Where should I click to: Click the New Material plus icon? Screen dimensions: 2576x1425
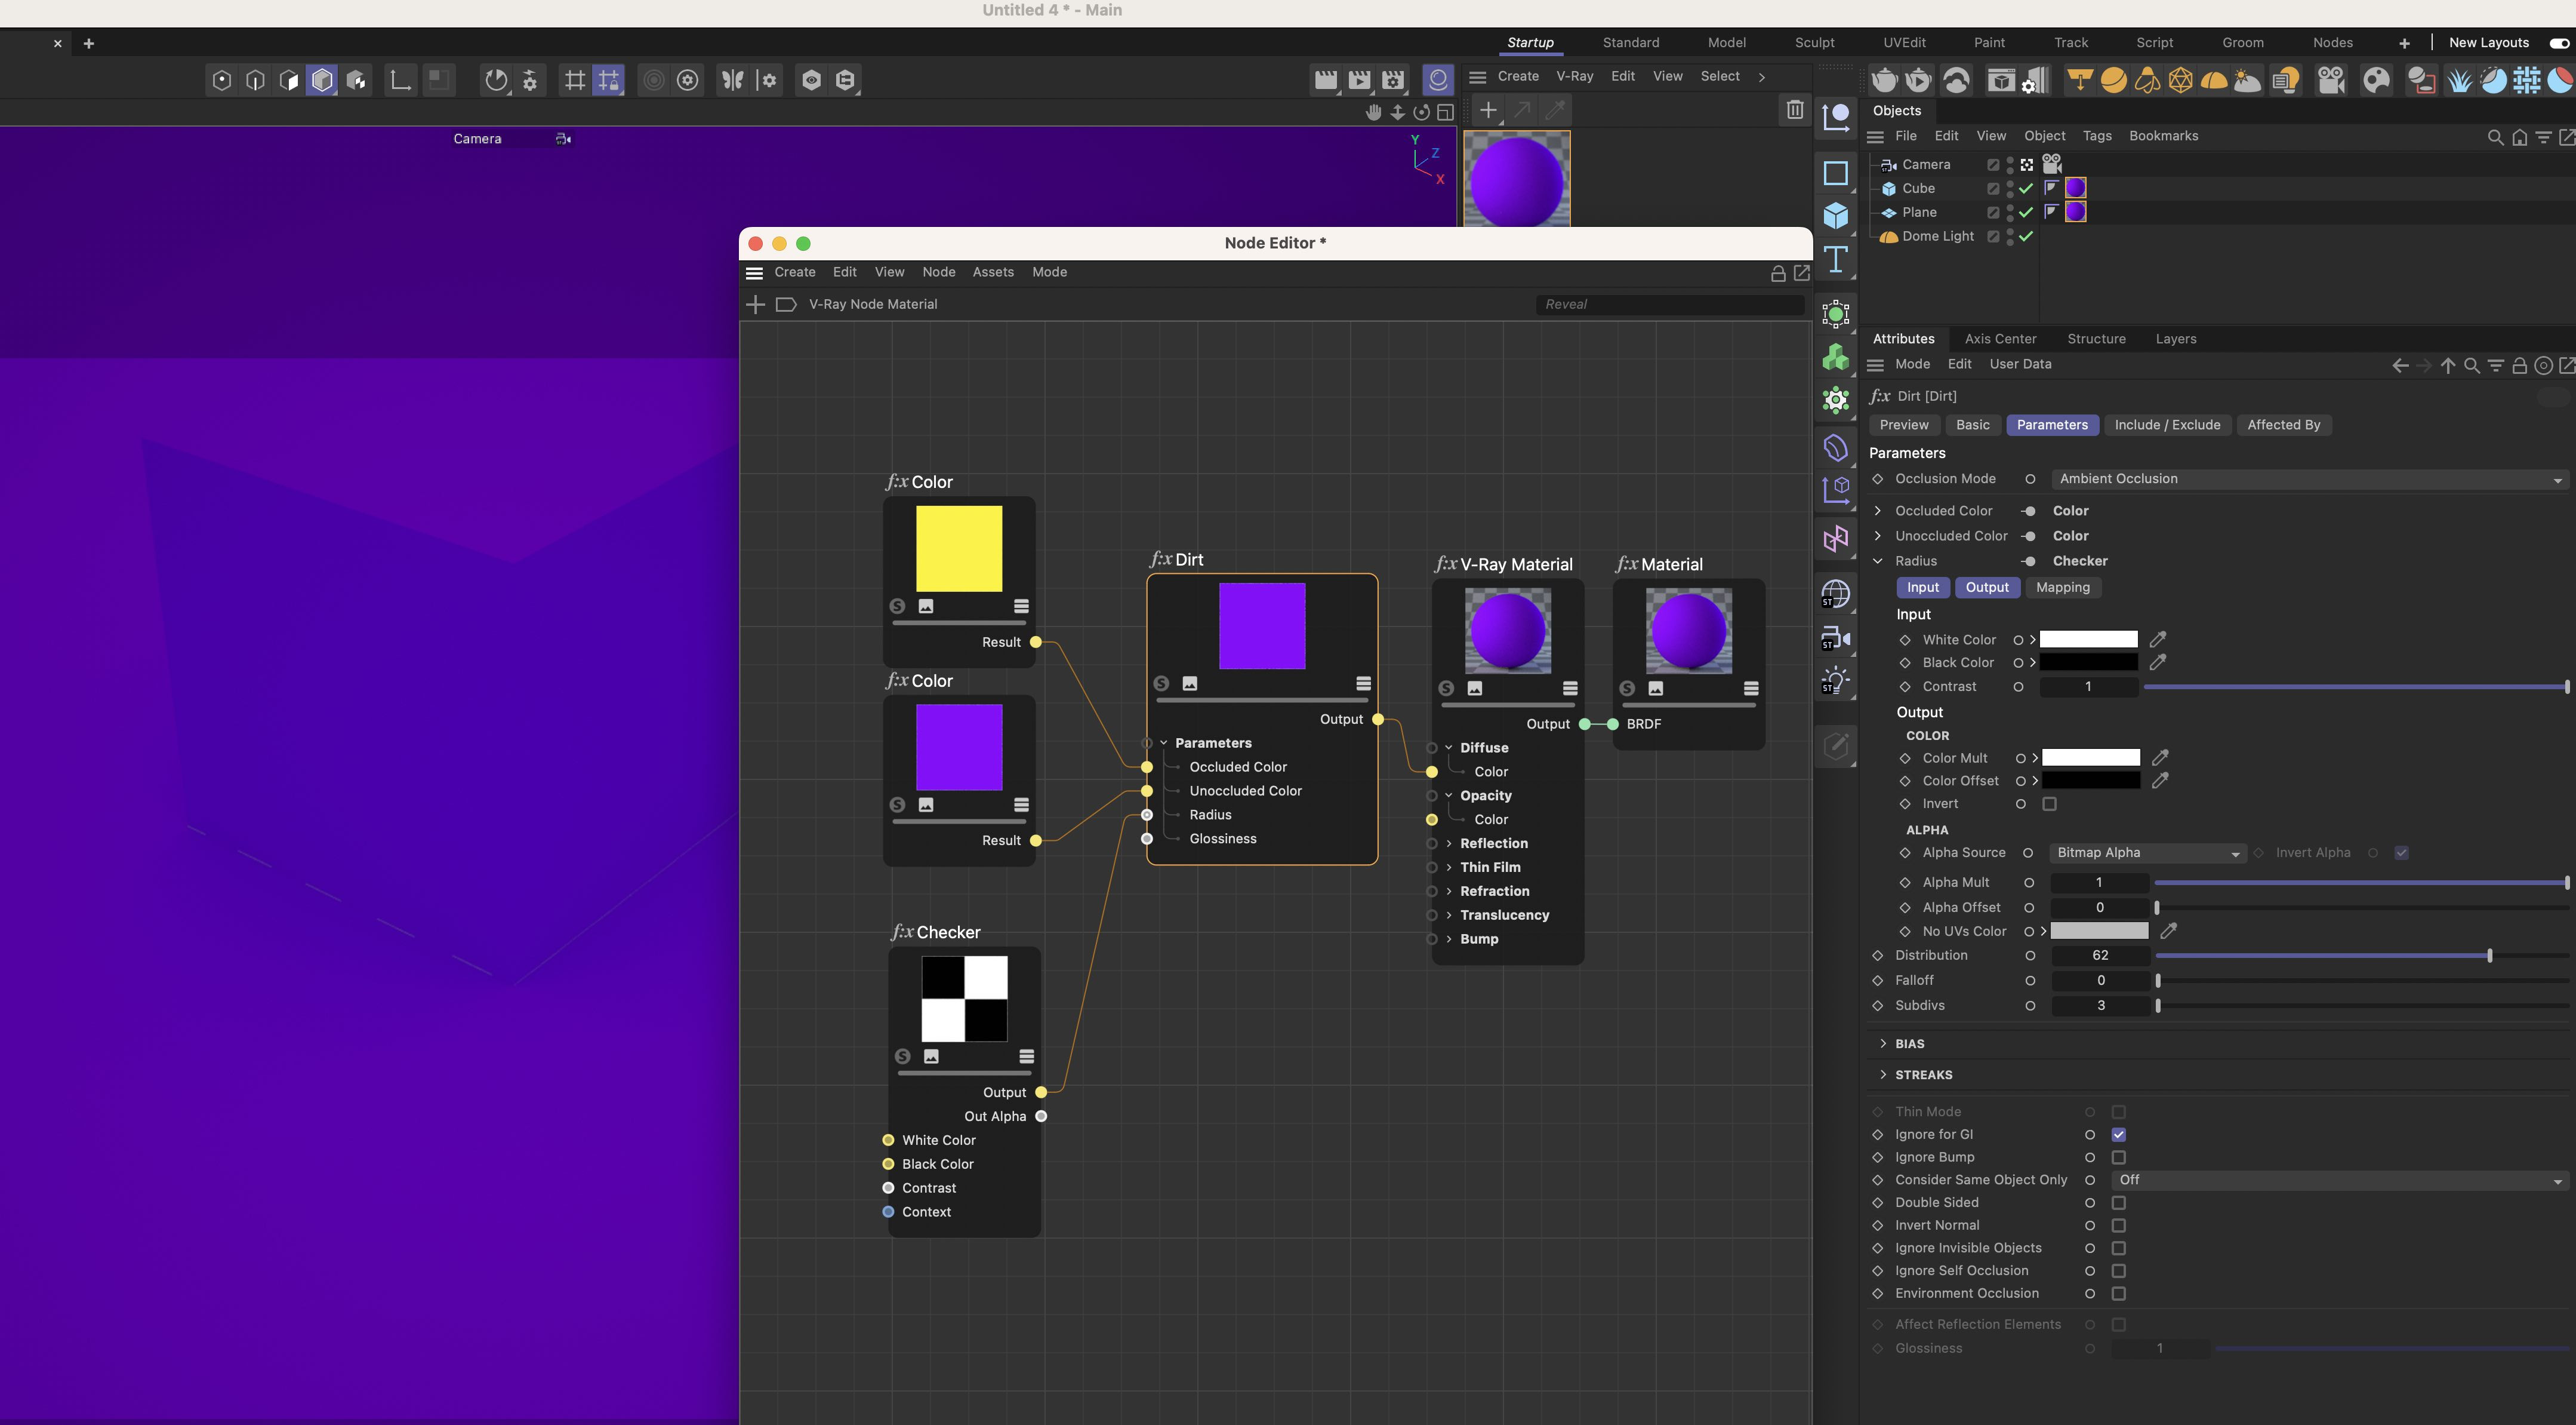[x=1488, y=110]
